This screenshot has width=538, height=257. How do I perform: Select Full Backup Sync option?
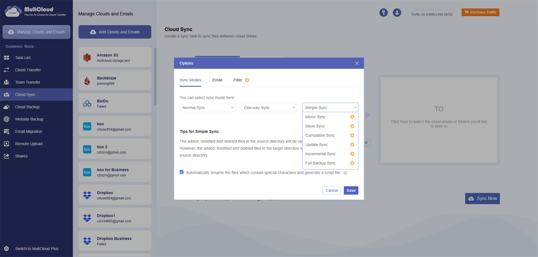[x=330, y=163]
